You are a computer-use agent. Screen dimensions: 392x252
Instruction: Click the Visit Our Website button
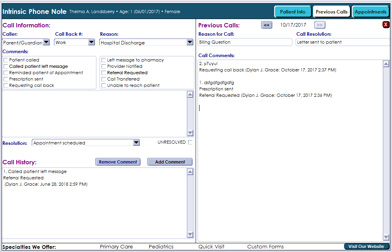click(366, 246)
